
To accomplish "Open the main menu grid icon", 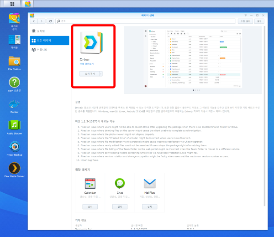I will coord(12,4).
